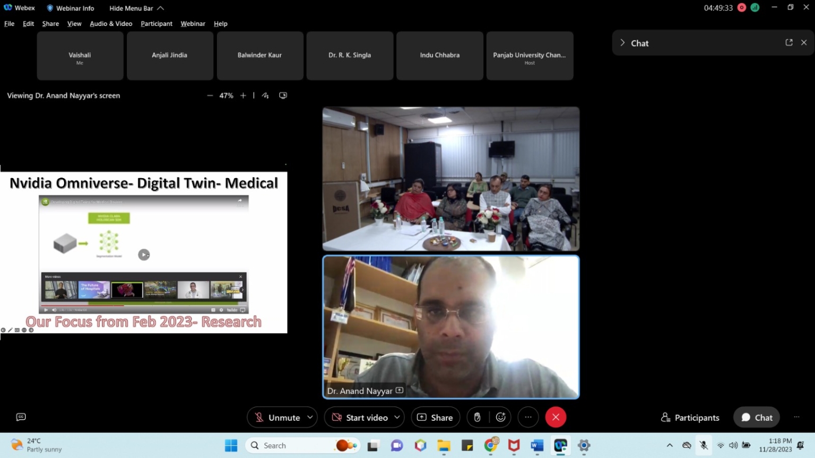
Task: Open the green network statistics icon
Action: click(755, 8)
